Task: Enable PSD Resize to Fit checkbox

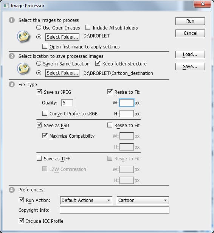Action: 110,125
